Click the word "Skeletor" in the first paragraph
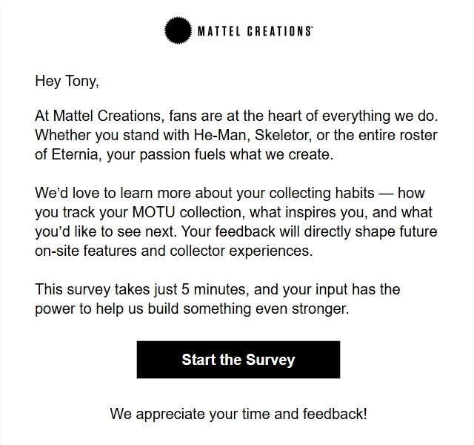474x445 pixels. coord(252,137)
